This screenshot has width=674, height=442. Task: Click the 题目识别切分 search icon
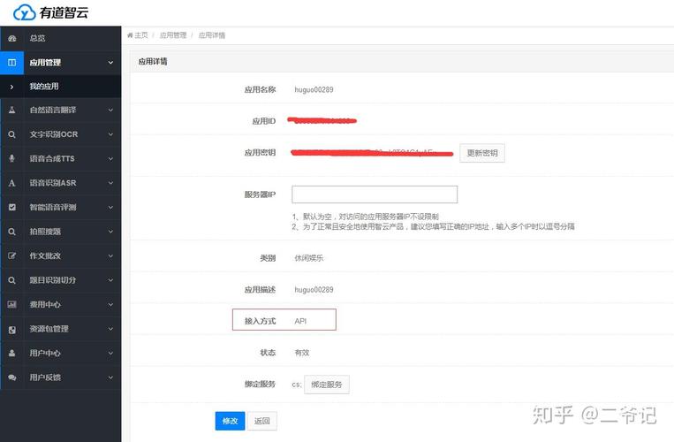click(12, 280)
